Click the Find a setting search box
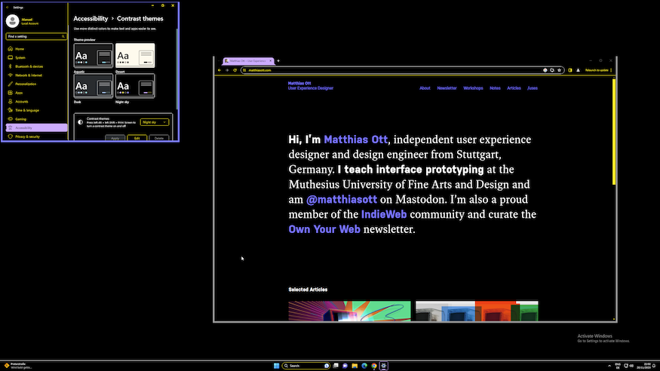The image size is (660, 371). click(36, 36)
